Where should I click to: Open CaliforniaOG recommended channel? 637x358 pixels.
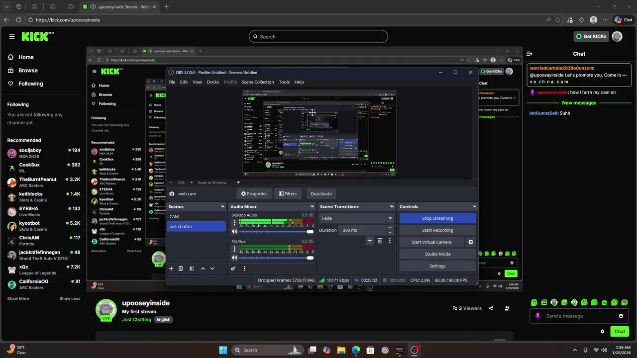click(44, 284)
